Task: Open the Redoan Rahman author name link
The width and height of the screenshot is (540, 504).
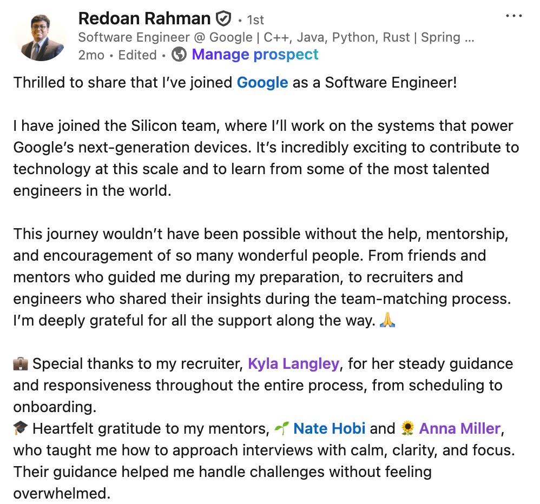Action: tap(144, 19)
